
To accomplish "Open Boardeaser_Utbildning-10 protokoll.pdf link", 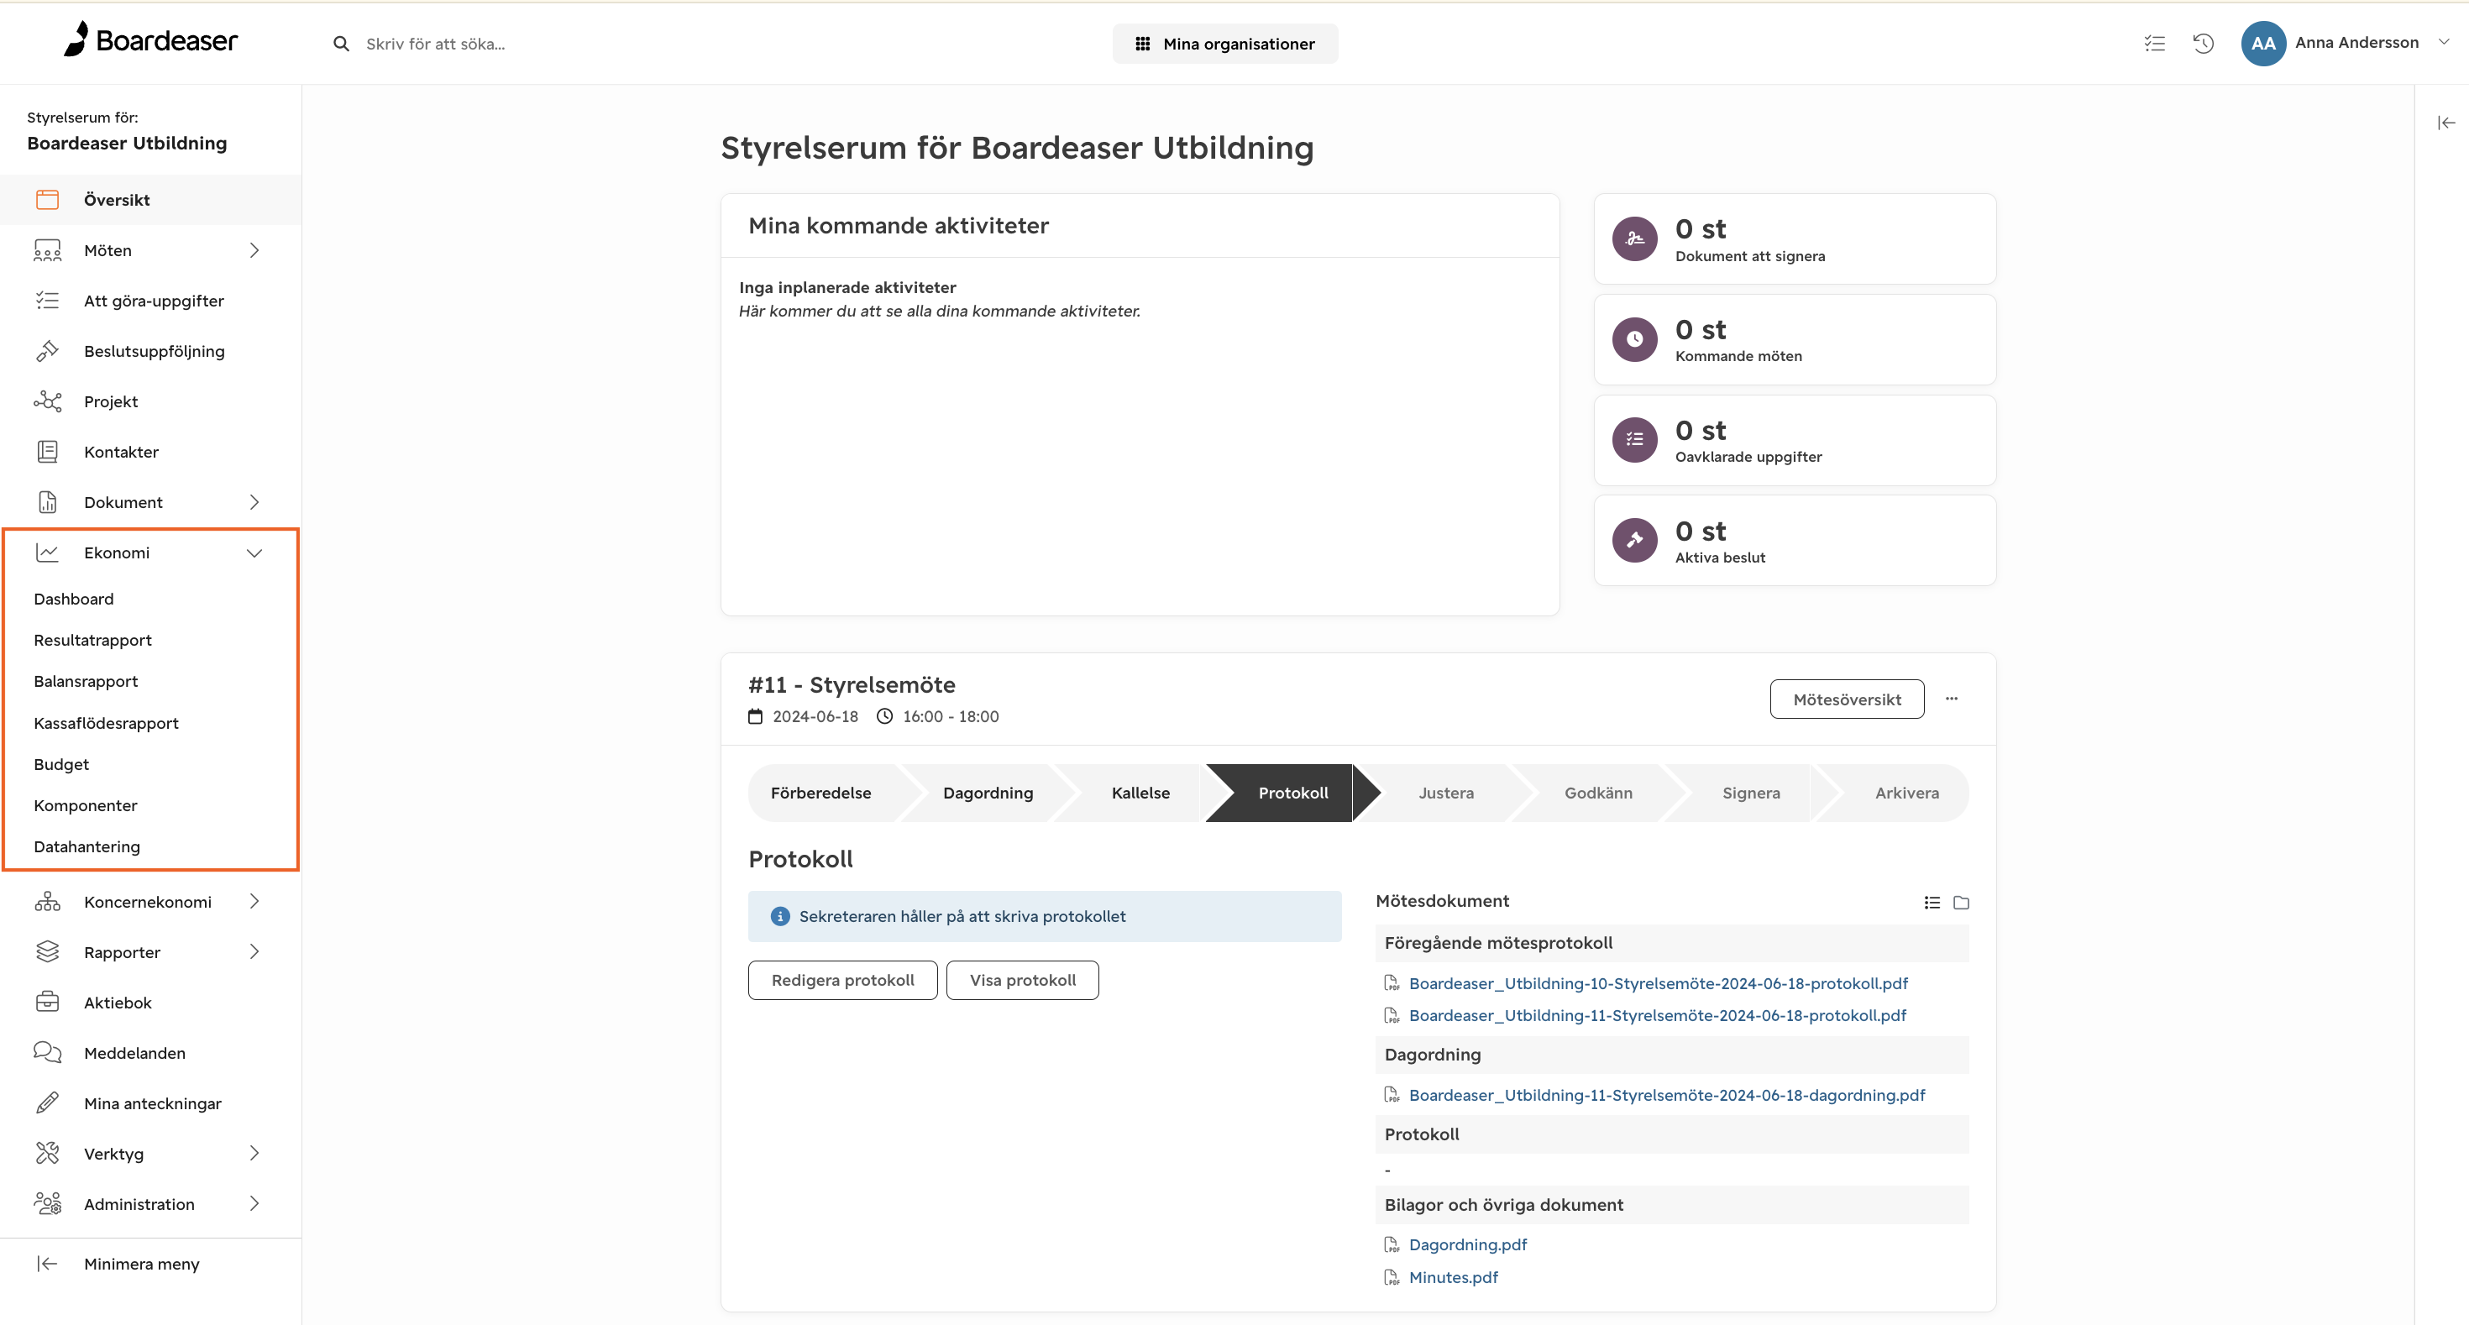I will (1658, 984).
